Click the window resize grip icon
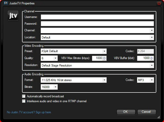The image size is (164, 122). point(159,117)
